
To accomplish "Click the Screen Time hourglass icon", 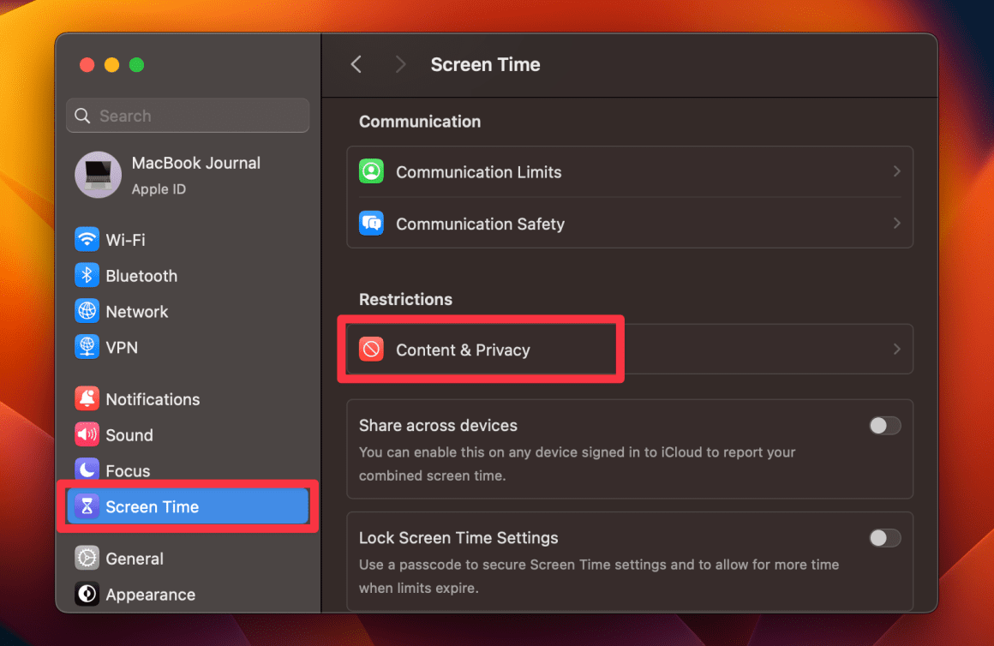I will [x=87, y=506].
